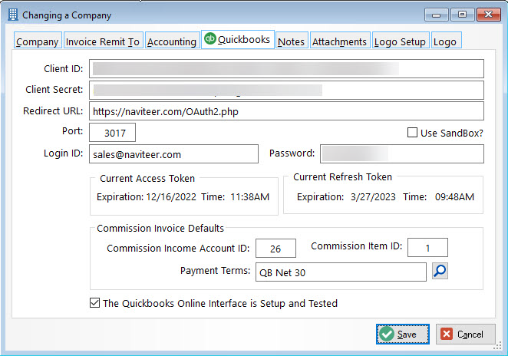This screenshot has height=356, width=508.
Task: Maximize the Changing a Company window
Action: 462,15
